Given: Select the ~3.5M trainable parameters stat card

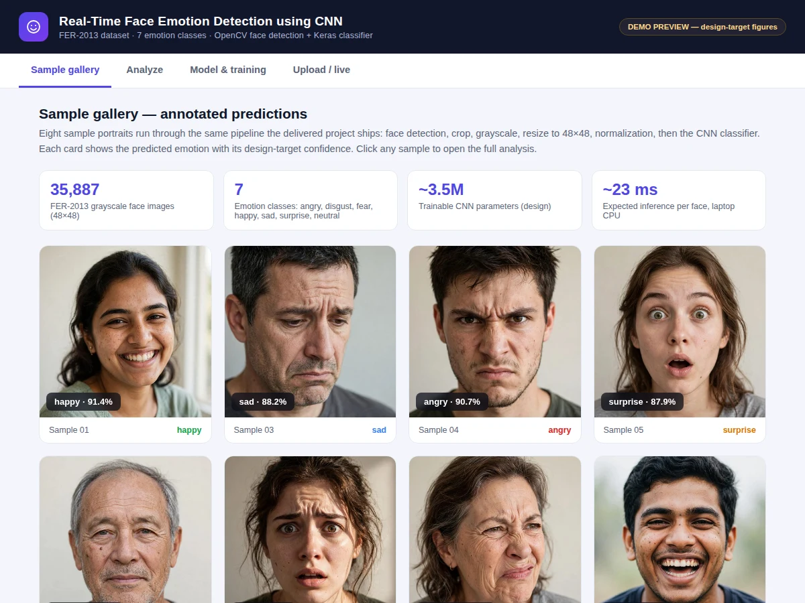Looking at the screenshot, I should tap(495, 200).
